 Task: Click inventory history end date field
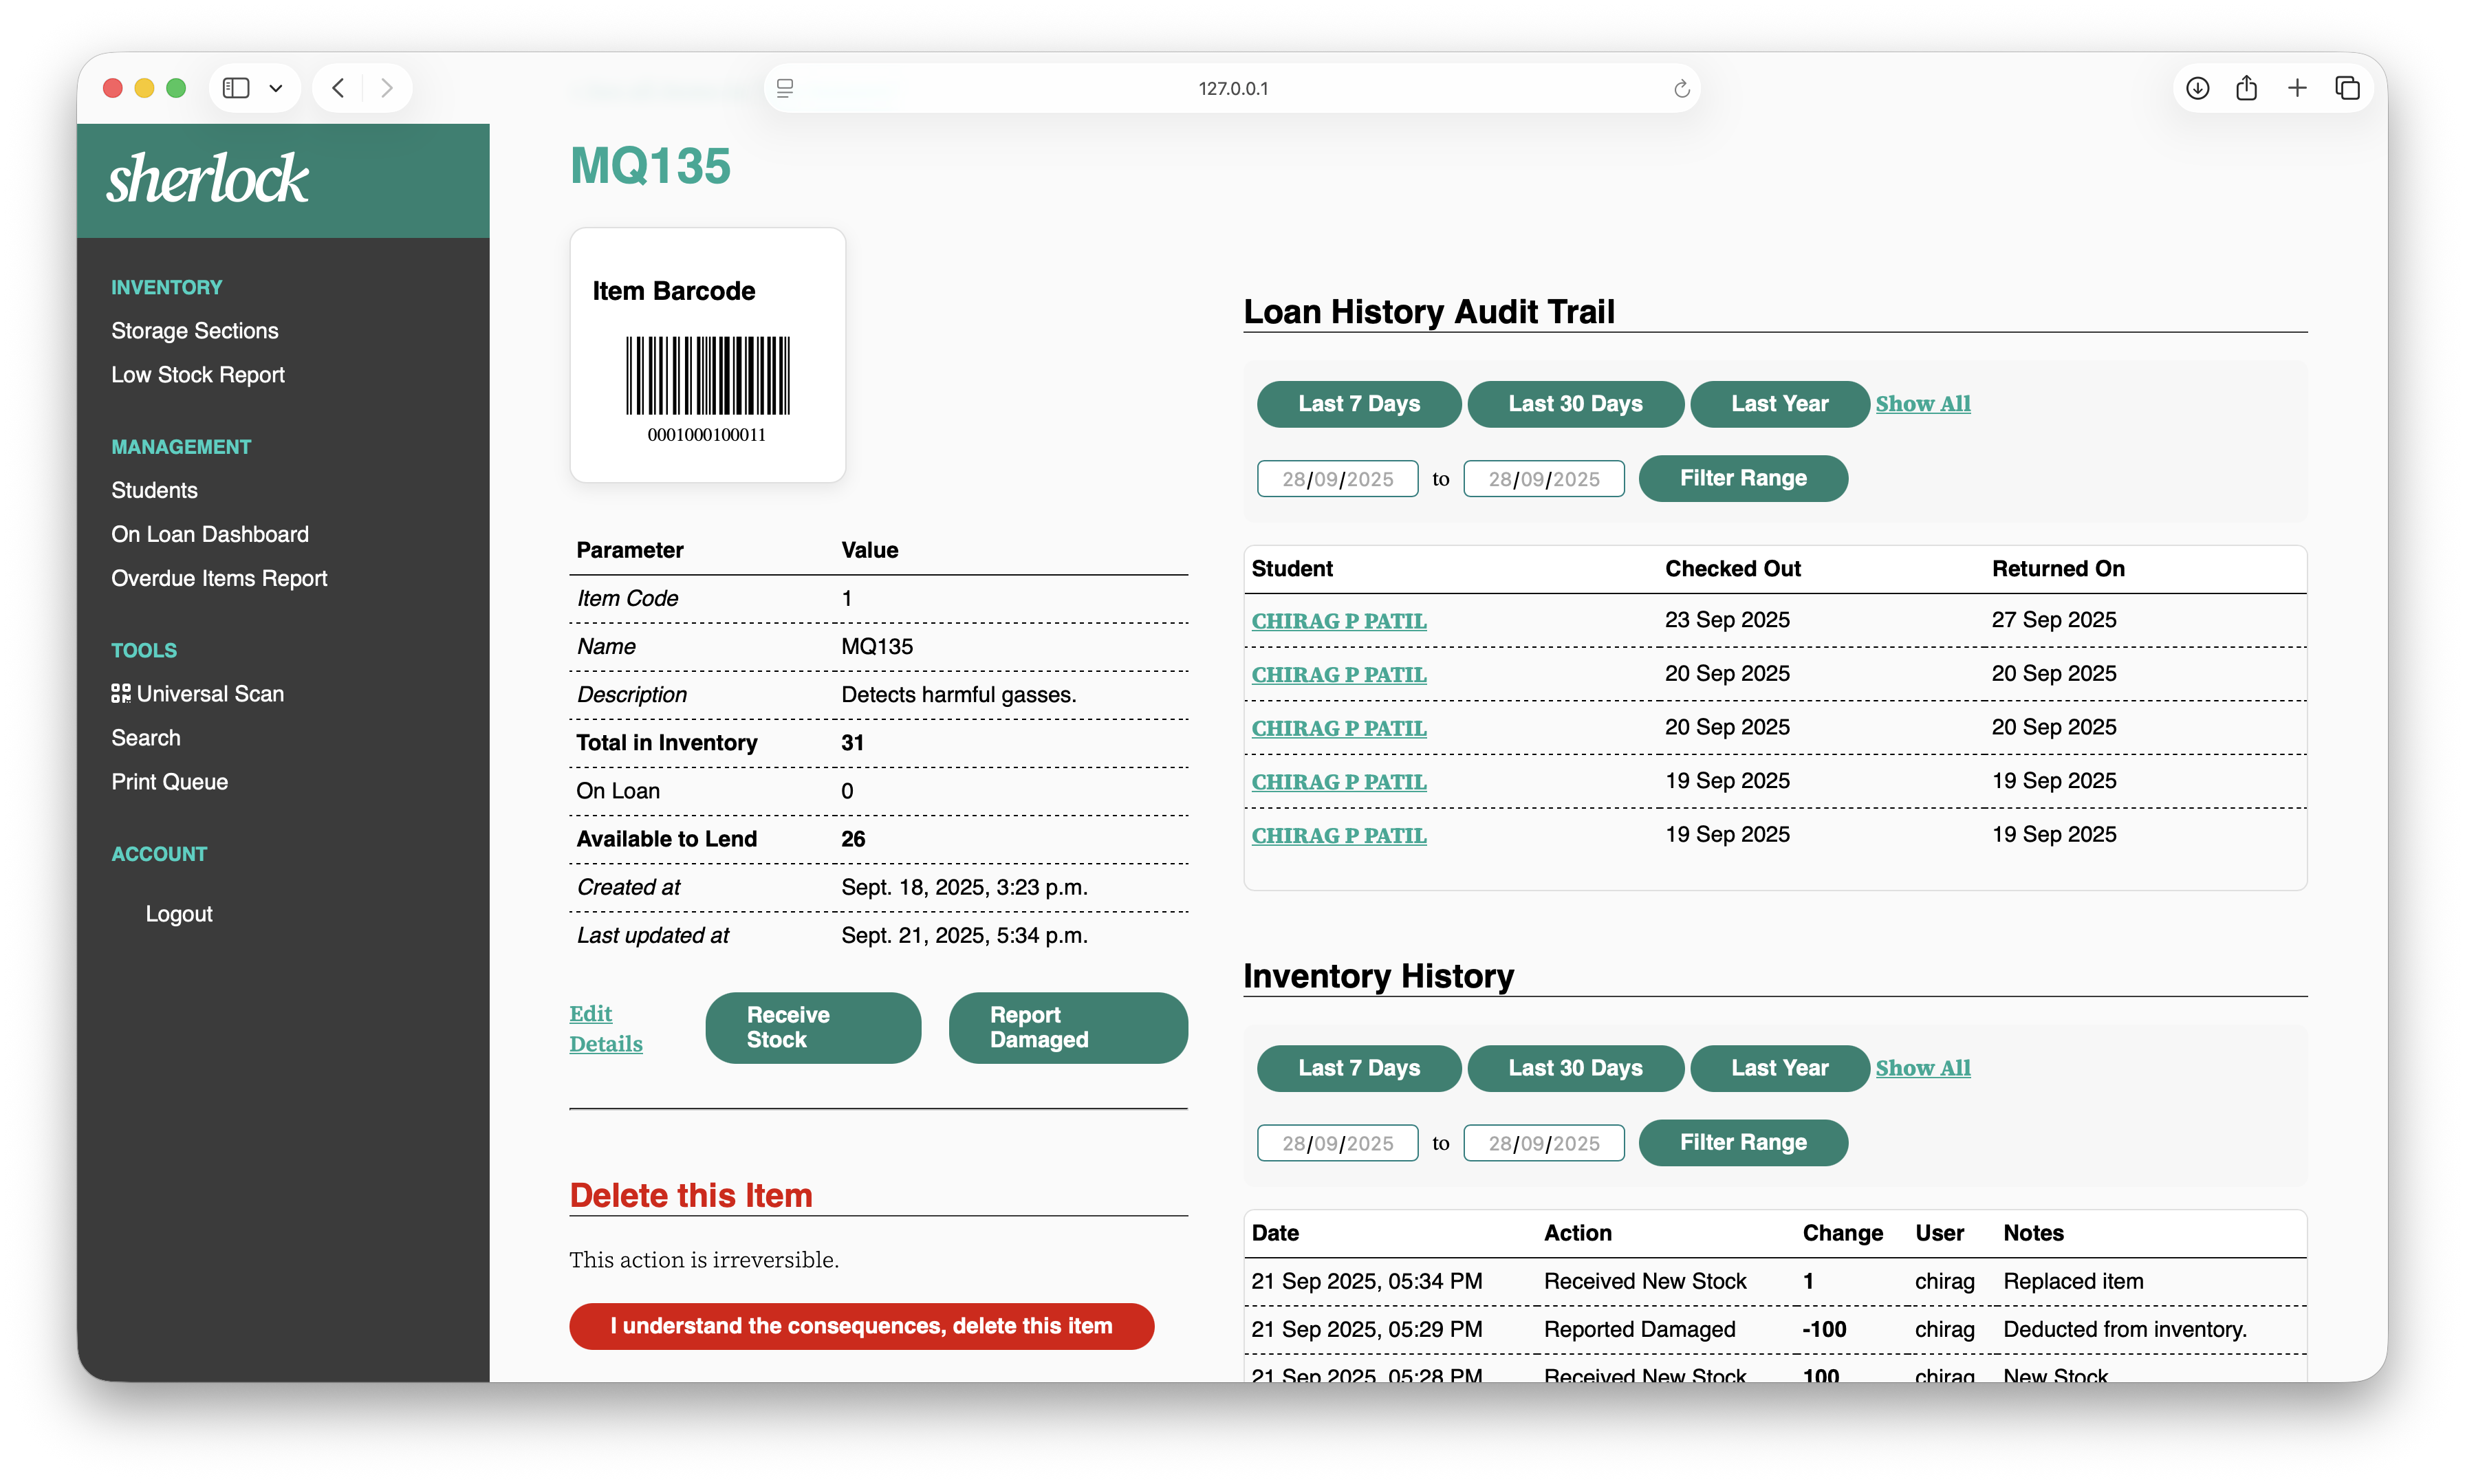pyautogui.click(x=1543, y=1143)
